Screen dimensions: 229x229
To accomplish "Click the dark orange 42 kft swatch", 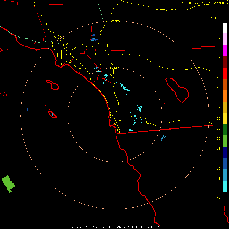I will (225, 84).
